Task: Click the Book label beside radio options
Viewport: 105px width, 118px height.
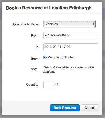Action: (x=35, y=59)
